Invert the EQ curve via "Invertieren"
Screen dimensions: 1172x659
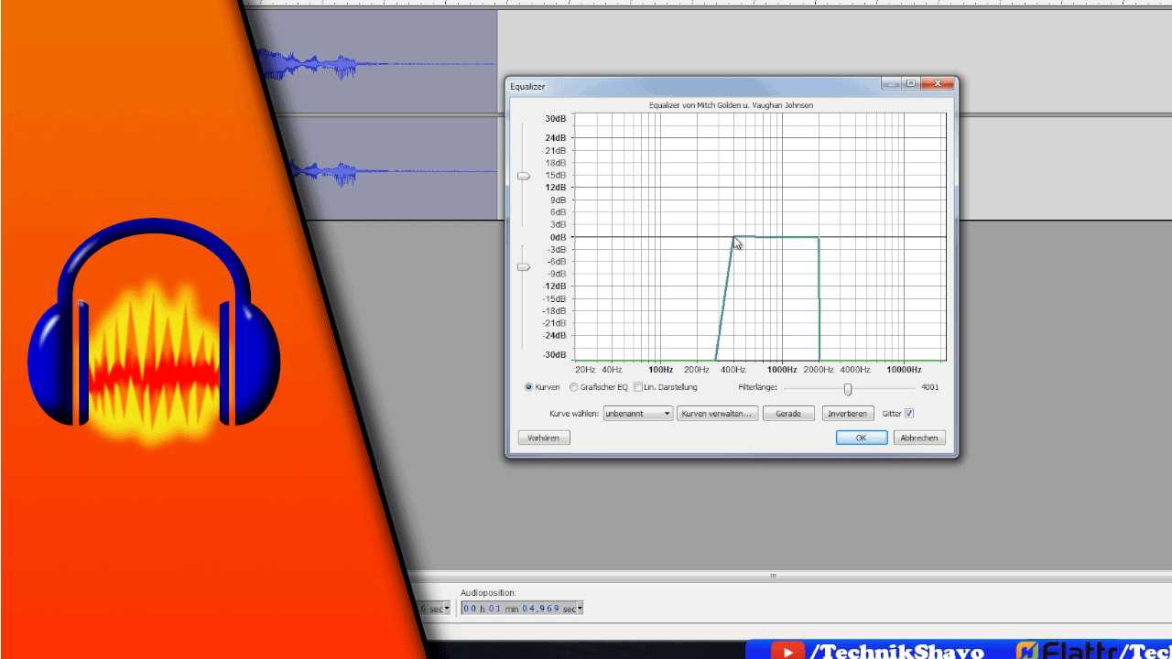click(848, 413)
